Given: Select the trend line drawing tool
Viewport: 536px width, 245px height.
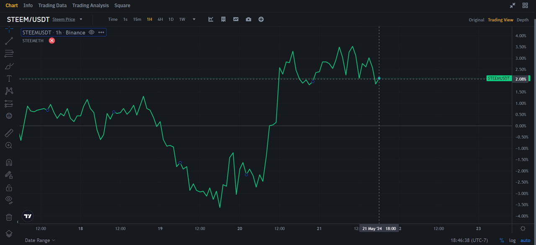Looking at the screenshot, I should 9,41.
